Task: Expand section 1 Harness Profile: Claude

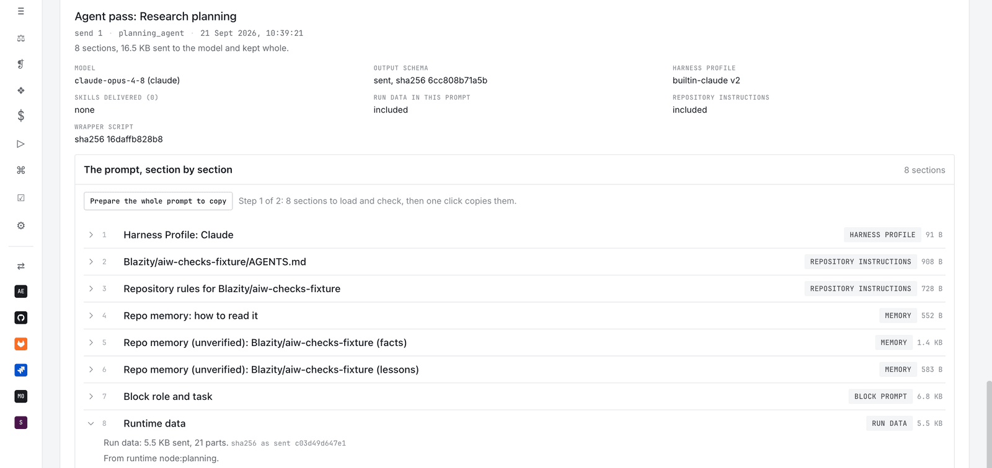Action: point(91,235)
